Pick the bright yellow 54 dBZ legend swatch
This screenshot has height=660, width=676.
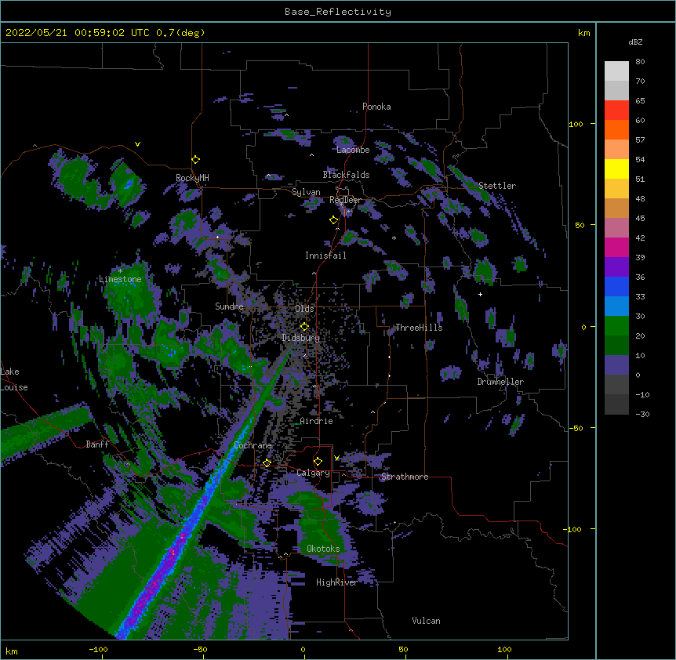[616, 169]
